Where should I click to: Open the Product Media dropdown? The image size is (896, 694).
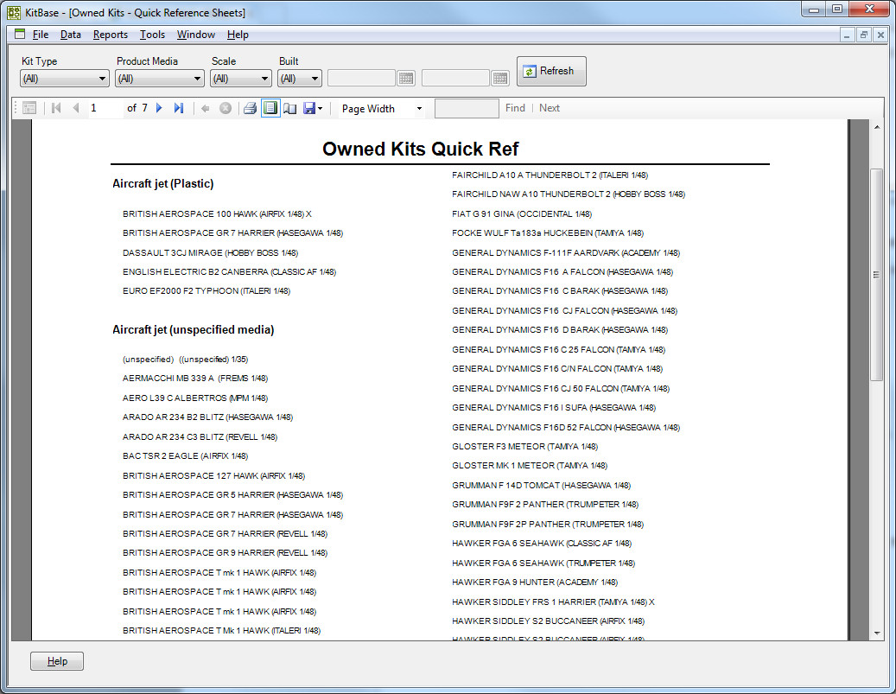tap(160, 79)
